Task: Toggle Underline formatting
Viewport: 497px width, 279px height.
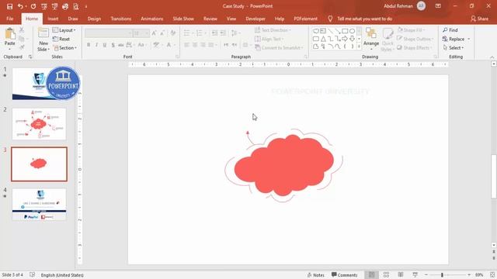Action: pos(105,45)
